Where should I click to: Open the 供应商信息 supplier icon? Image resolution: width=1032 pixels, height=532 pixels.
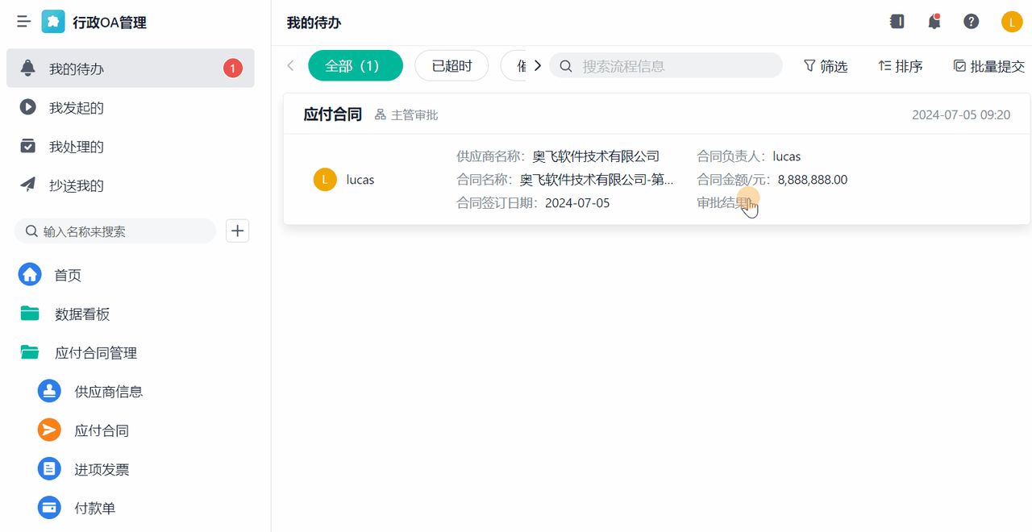click(x=49, y=392)
